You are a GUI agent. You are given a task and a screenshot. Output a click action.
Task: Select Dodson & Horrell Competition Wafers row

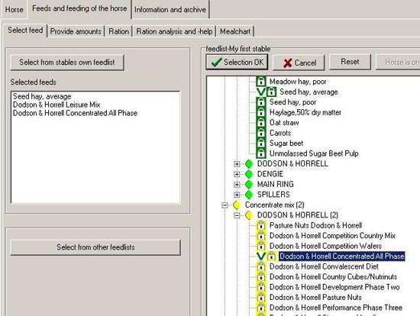coord(325,246)
